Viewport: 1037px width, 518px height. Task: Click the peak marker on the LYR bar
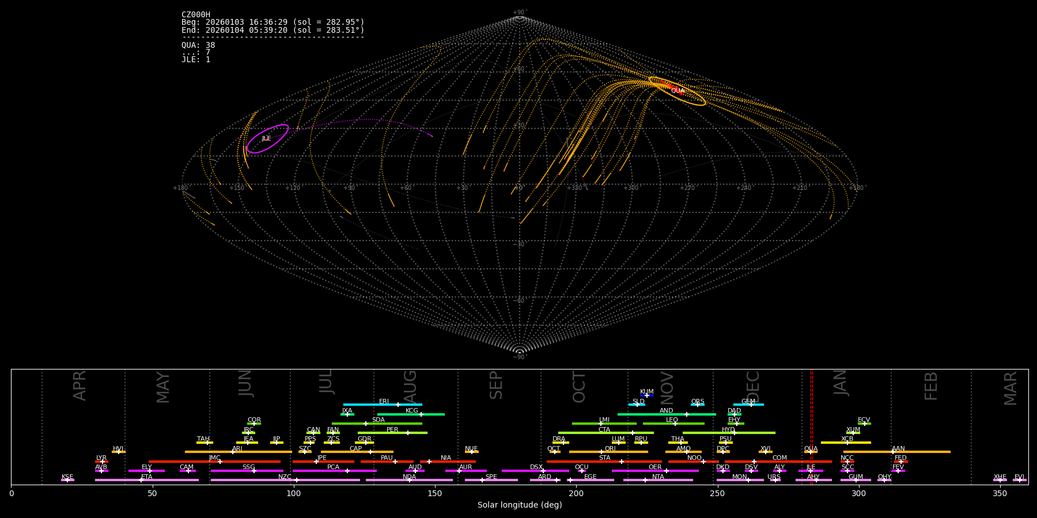(103, 462)
